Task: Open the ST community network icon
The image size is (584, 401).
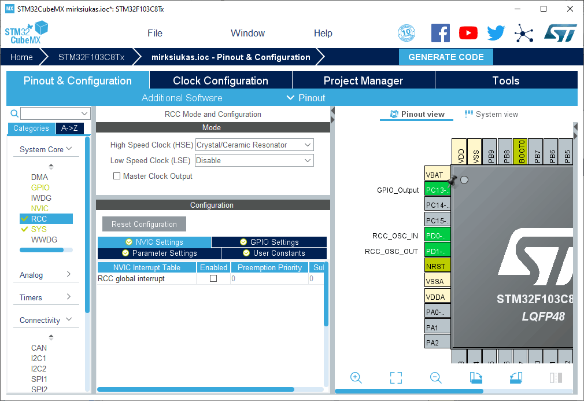Action: 524,33
